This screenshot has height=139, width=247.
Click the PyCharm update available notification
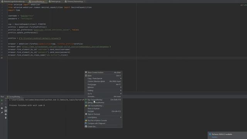pos(227,135)
